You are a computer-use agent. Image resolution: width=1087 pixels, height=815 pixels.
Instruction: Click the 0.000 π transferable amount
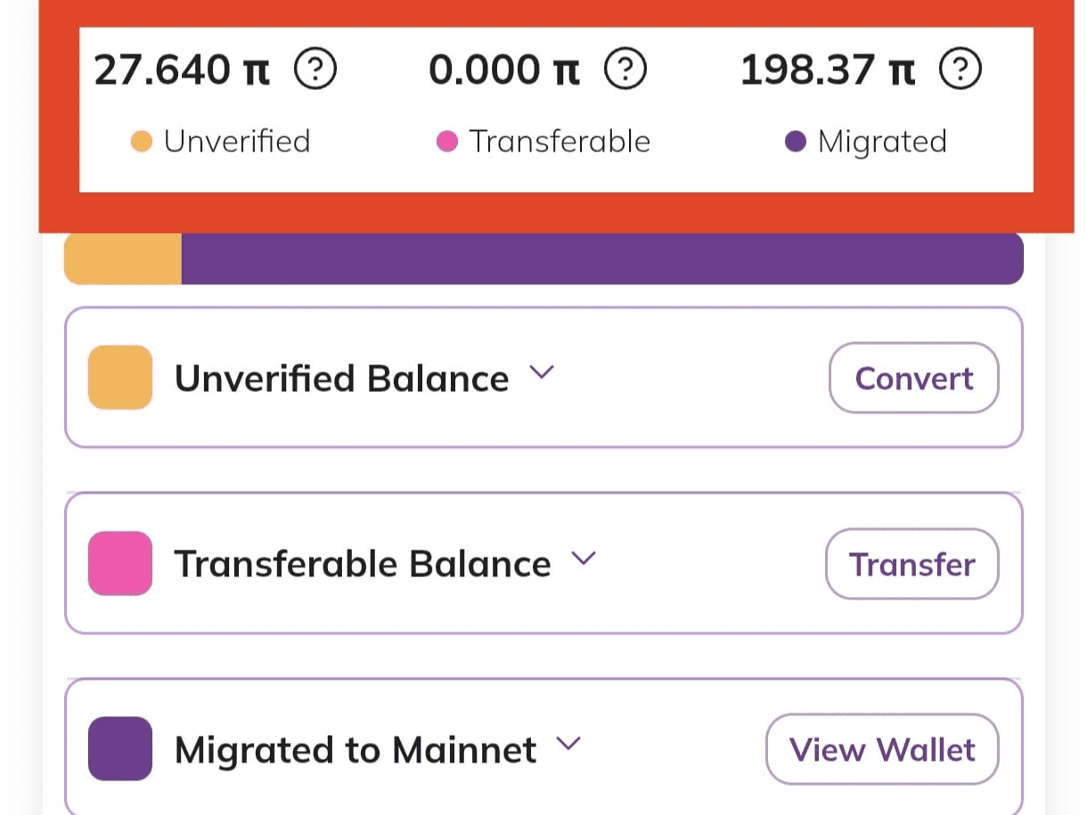click(x=504, y=69)
